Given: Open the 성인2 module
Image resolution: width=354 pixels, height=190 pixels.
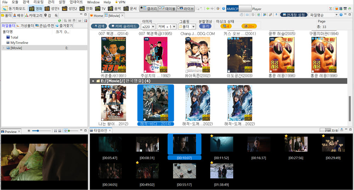Looking at the screenshot, I should [69, 9].
